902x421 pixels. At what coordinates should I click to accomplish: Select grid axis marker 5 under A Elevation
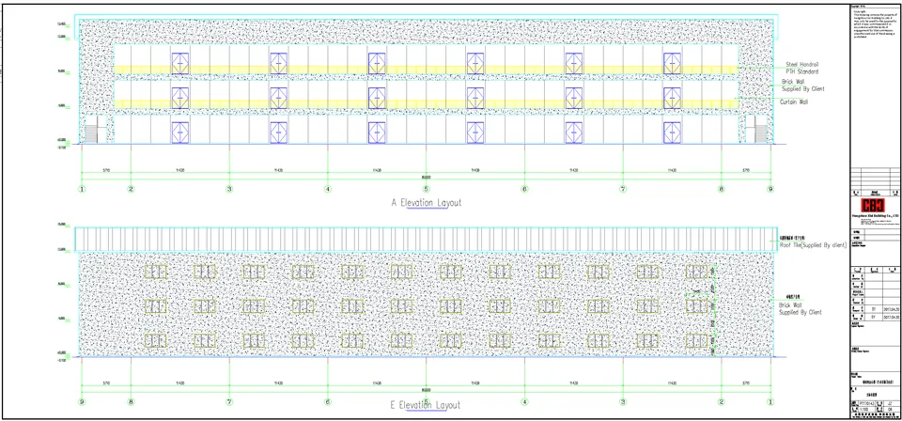click(x=426, y=189)
